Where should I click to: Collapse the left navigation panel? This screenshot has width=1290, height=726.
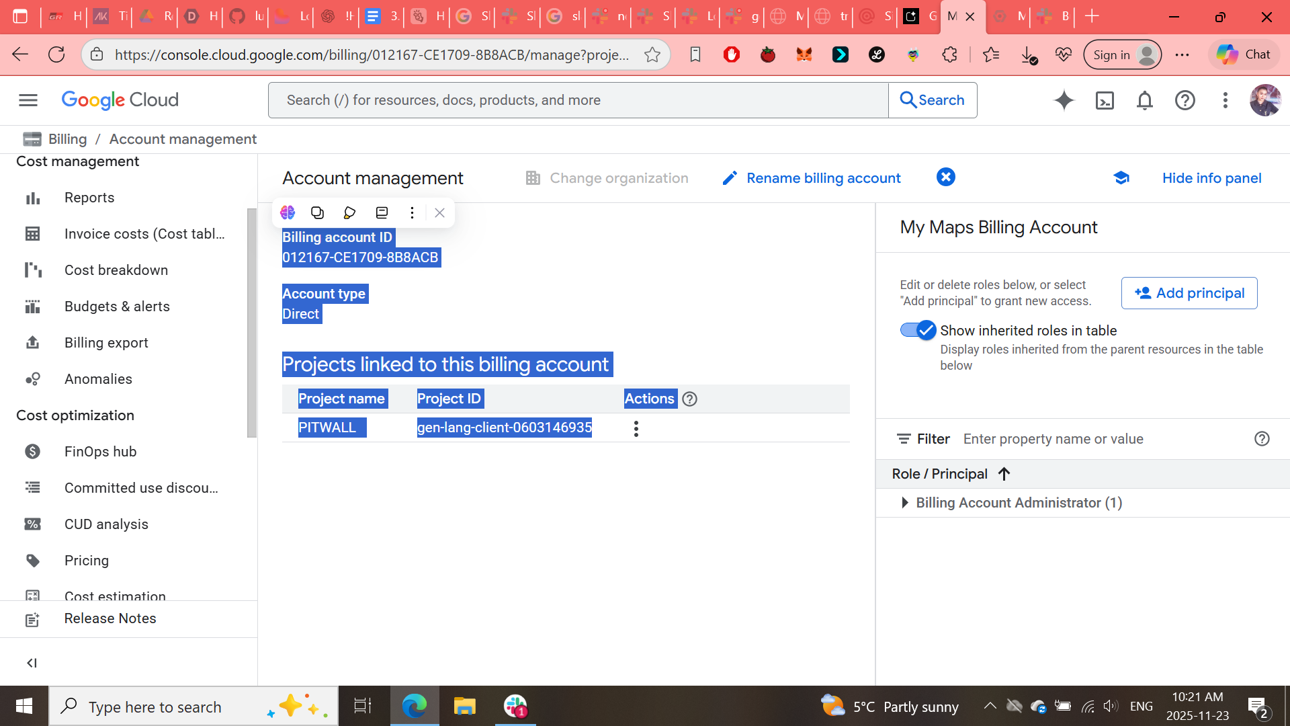(32, 663)
